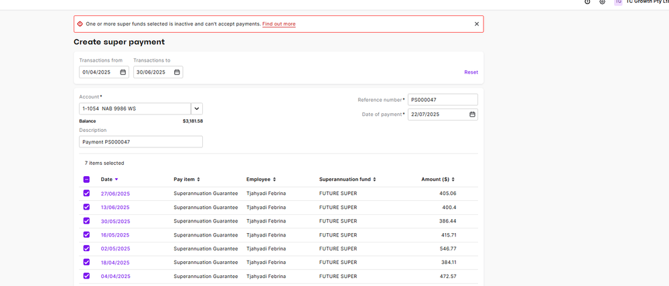Click the Reset link
The image size is (669, 286).
tap(471, 72)
